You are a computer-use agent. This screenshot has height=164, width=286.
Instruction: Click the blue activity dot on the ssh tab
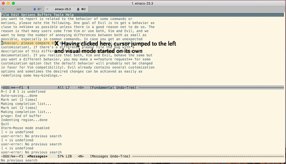[x=35, y=9]
